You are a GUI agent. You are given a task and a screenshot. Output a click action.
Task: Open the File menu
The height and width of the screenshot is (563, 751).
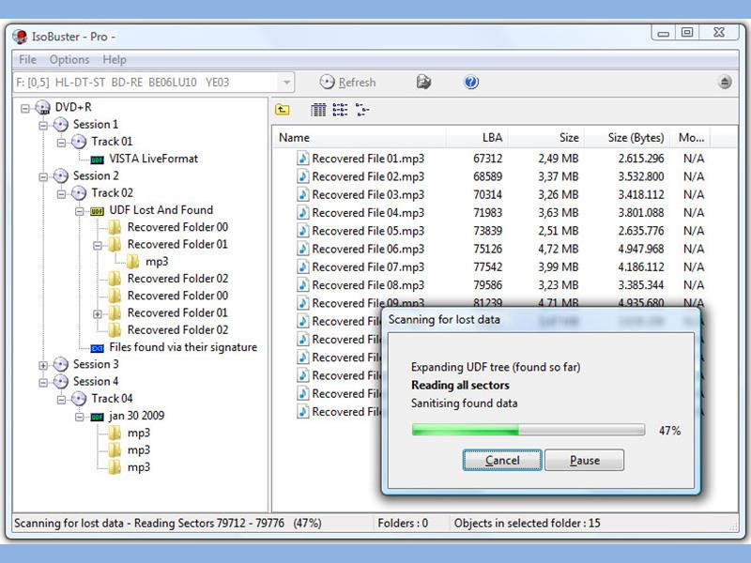tap(27, 59)
